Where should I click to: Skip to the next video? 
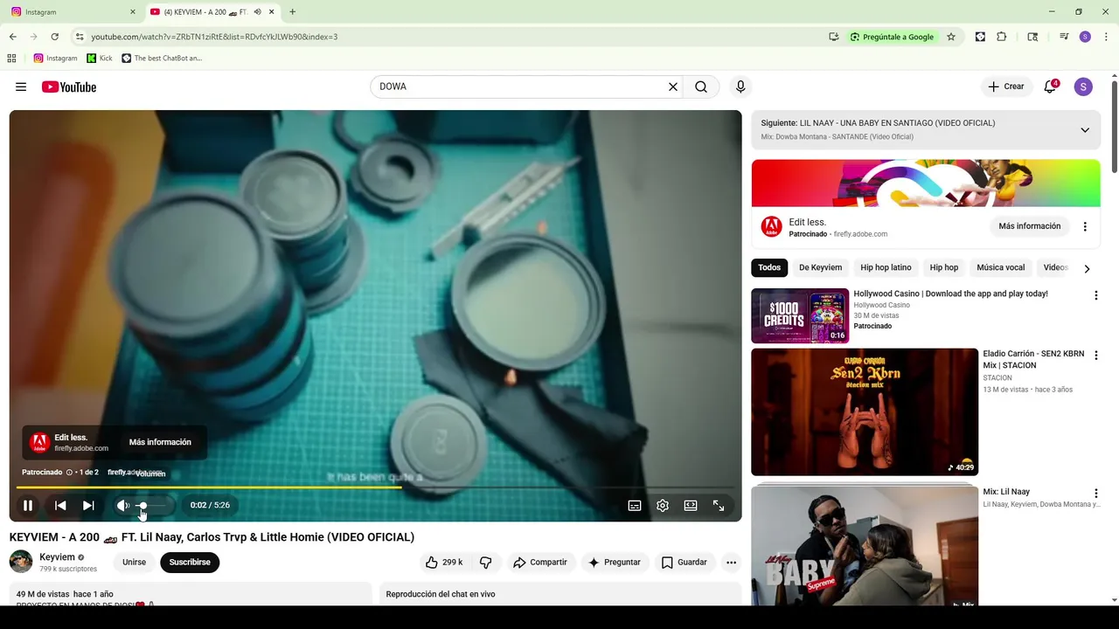pos(88,505)
